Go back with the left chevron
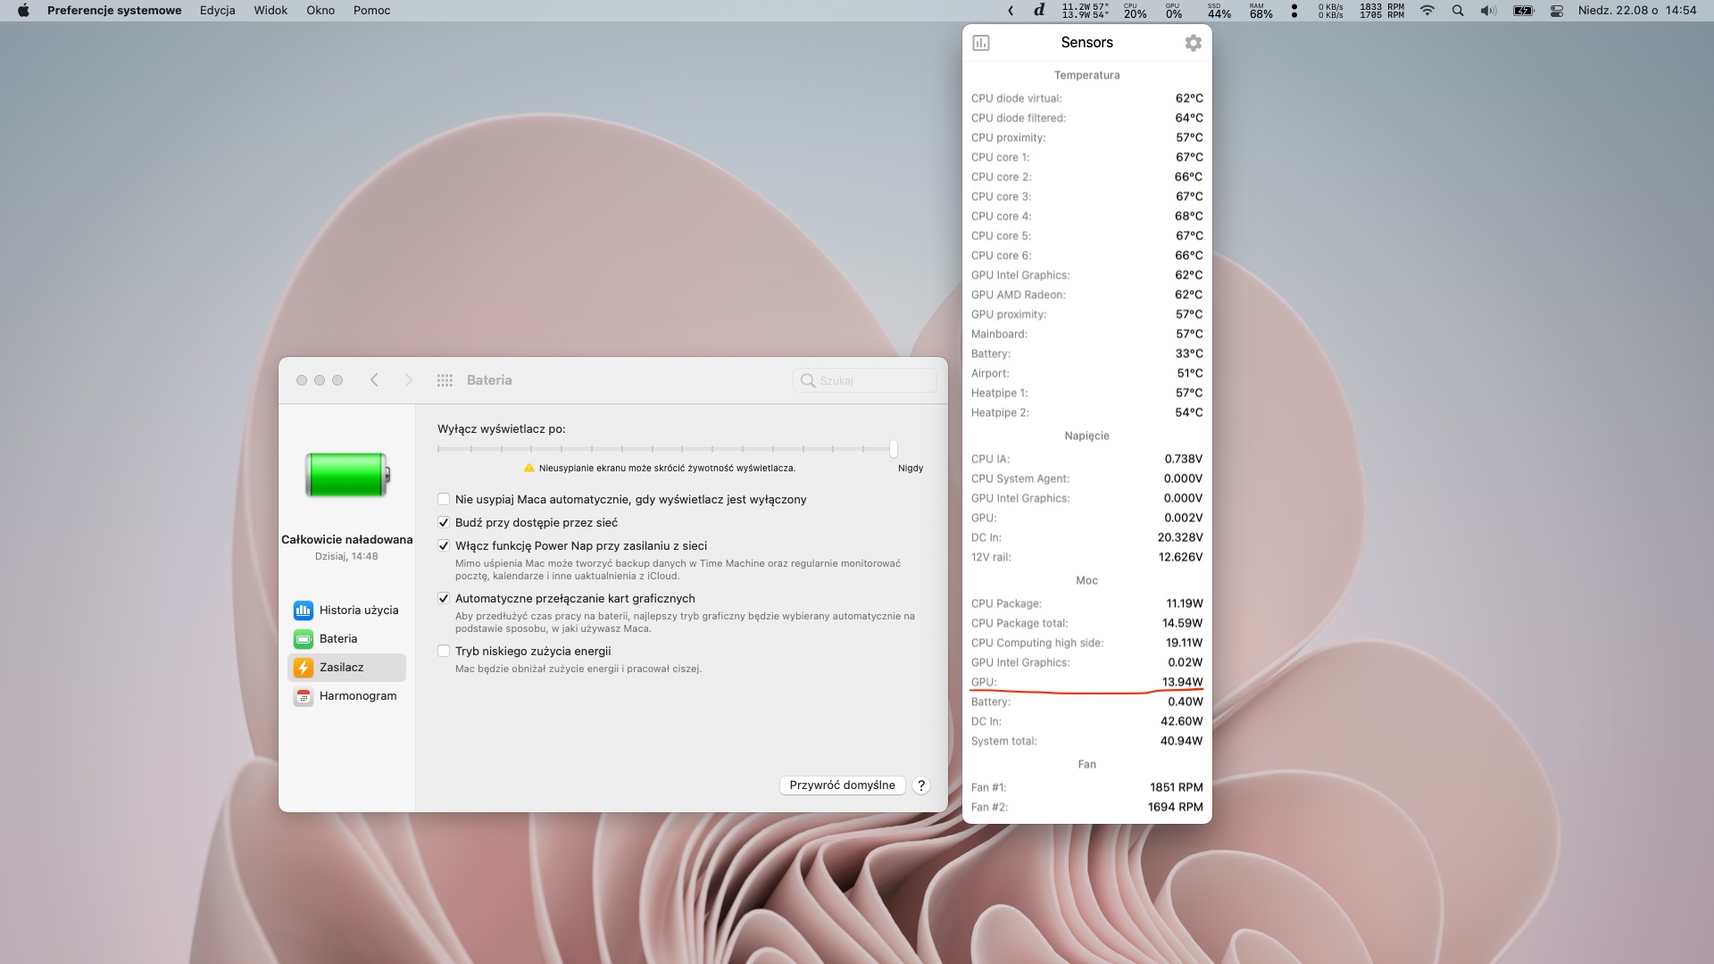 click(374, 380)
